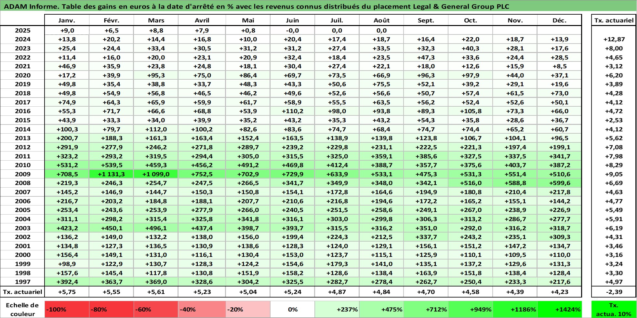Select the 2025 row label
Viewport: 637px width, 318px height.
click(22, 31)
